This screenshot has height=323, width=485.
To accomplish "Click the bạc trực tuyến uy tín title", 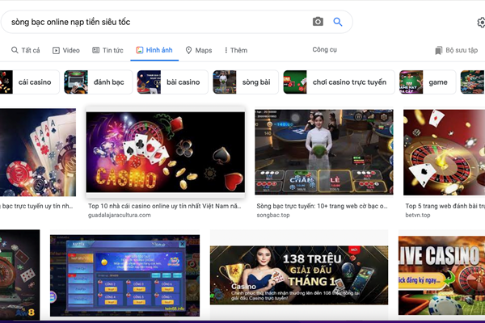I will pos(36,206).
